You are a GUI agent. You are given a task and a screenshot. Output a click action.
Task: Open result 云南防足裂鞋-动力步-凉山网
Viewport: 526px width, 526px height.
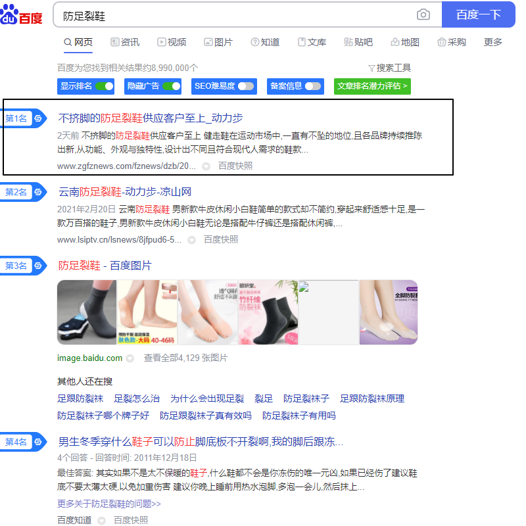tap(125, 192)
